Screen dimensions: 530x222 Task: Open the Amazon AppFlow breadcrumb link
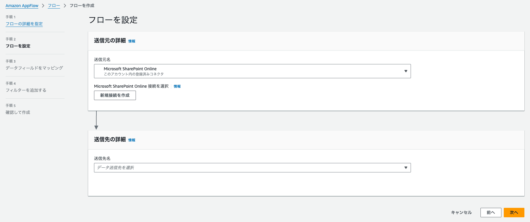(x=22, y=6)
